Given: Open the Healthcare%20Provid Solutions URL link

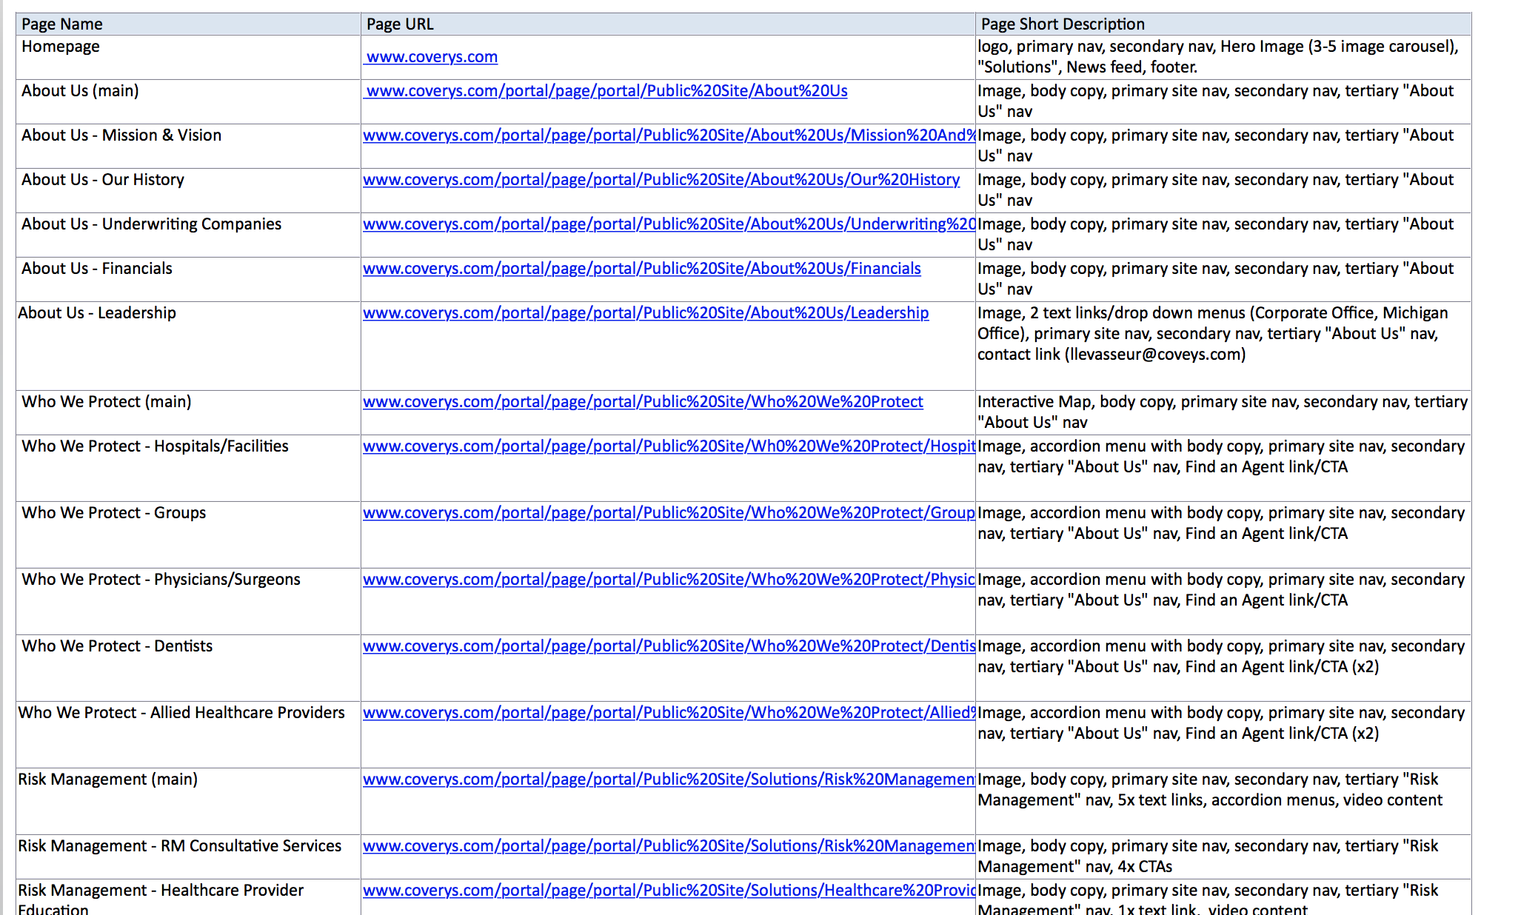Looking at the screenshot, I should click(669, 891).
